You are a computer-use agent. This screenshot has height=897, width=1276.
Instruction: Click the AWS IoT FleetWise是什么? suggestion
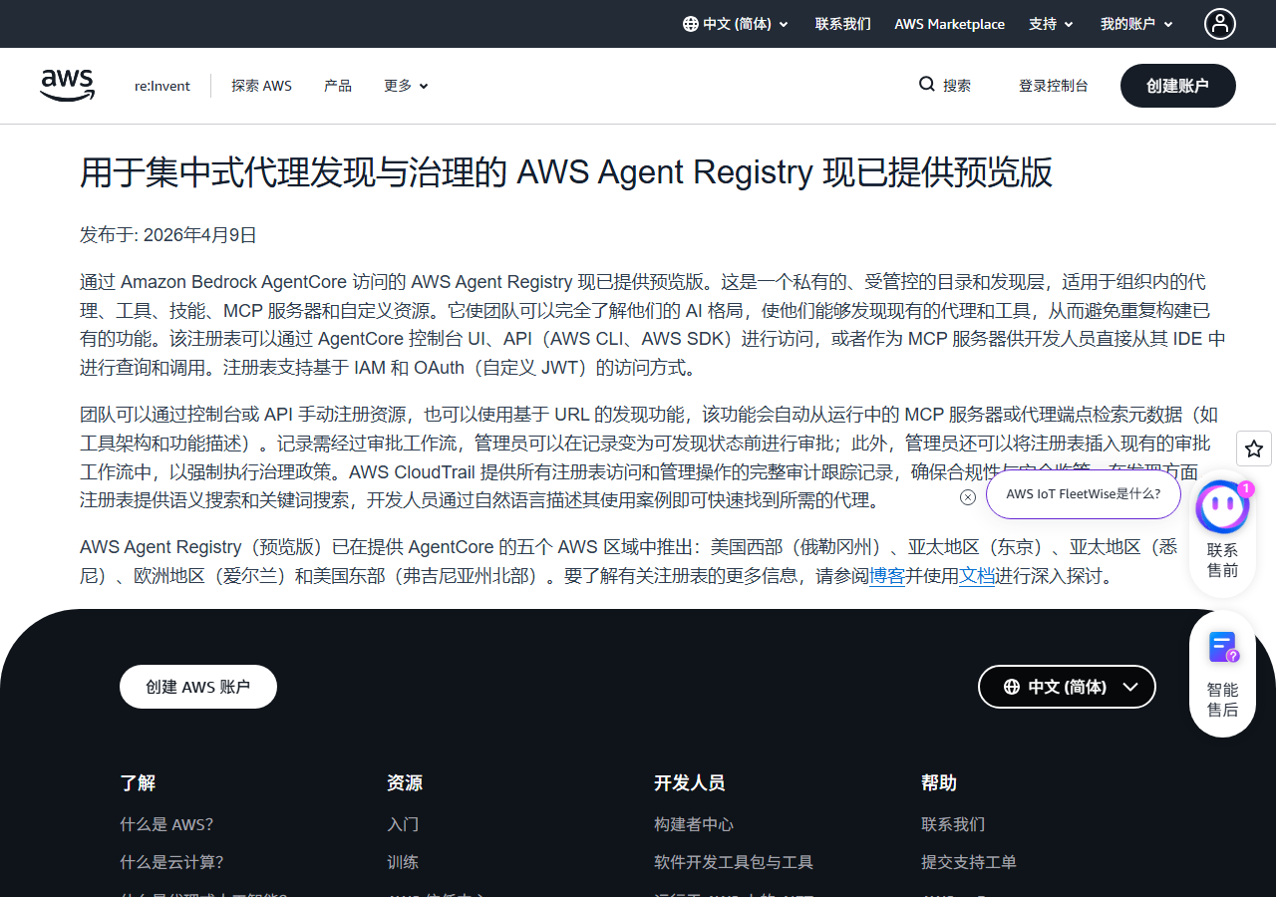tap(1083, 494)
